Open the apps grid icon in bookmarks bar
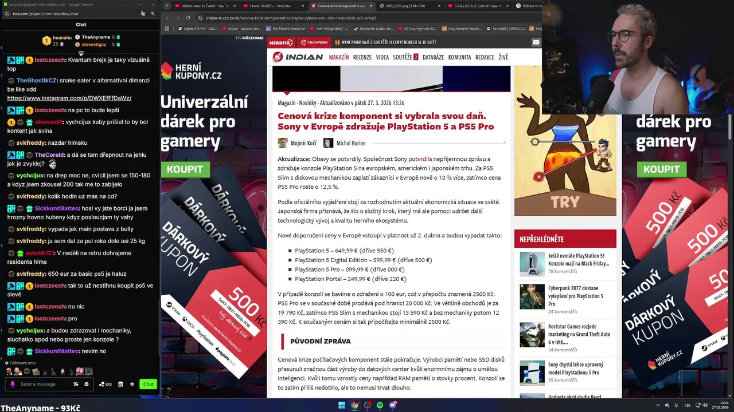The image size is (734, 412). click(167, 28)
